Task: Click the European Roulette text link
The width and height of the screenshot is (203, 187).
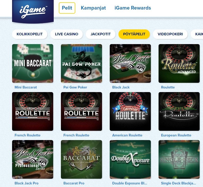Action: (176, 135)
